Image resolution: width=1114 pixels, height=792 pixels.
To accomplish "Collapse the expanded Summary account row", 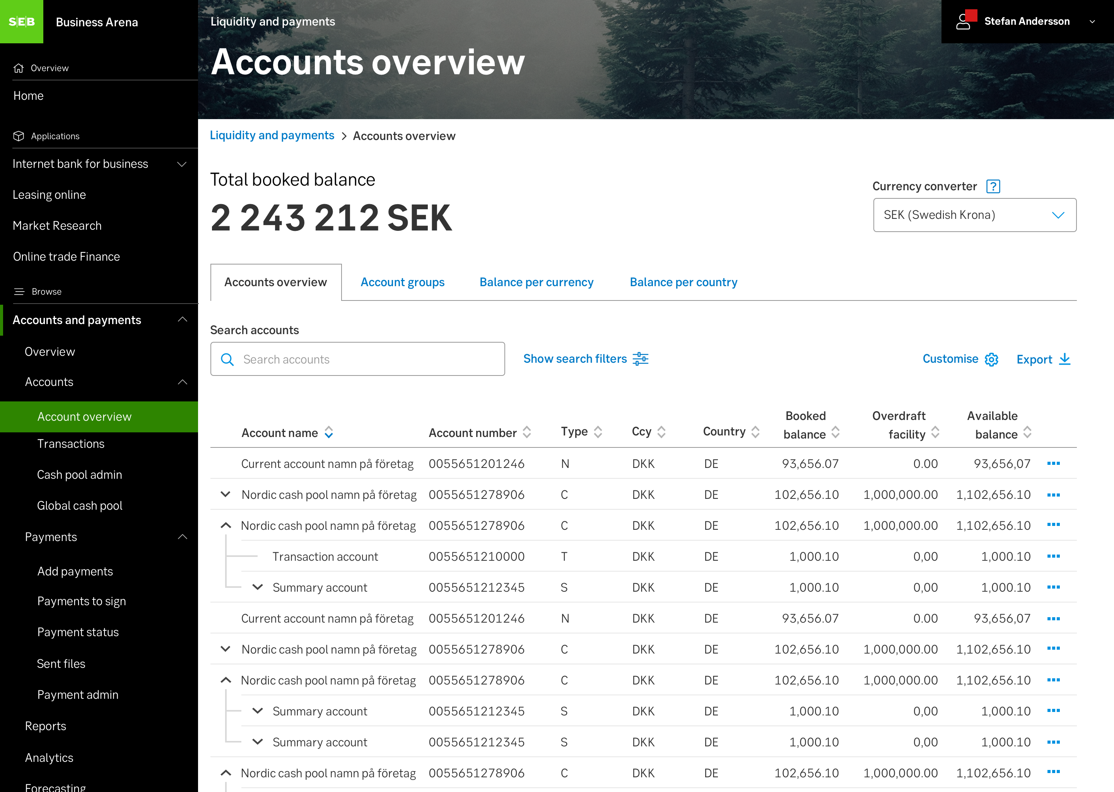I will pyautogui.click(x=258, y=587).
